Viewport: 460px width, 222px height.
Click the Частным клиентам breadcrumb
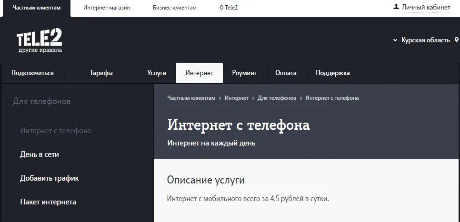pyautogui.click(x=191, y=98)
